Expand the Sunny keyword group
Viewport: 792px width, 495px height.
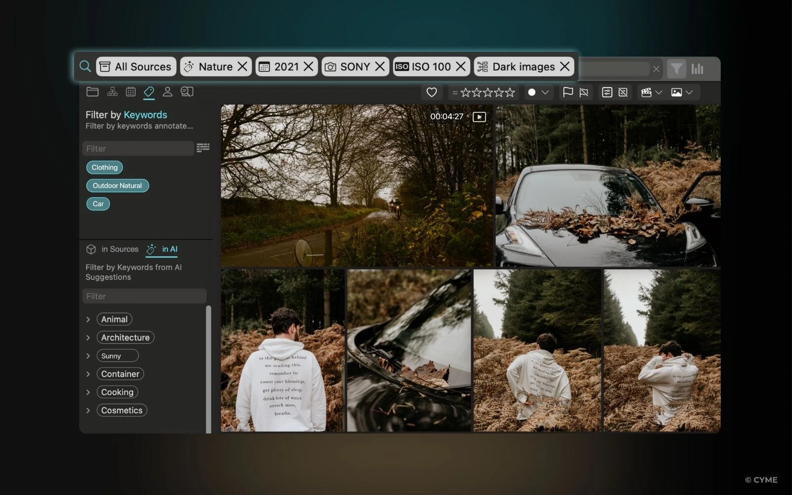[88, 356]
